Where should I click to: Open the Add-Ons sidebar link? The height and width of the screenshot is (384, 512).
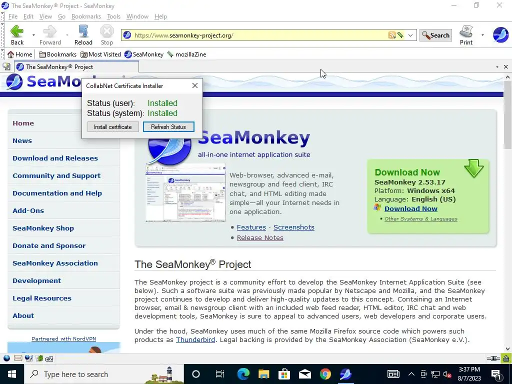pos(28,210)
